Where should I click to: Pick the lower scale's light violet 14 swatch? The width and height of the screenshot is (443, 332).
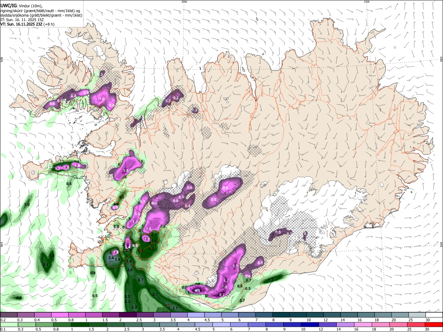point(345,325)
